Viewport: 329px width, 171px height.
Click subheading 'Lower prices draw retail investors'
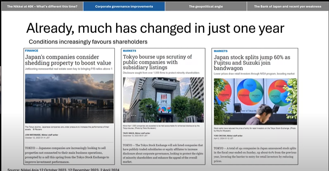[x=254, y=74]
